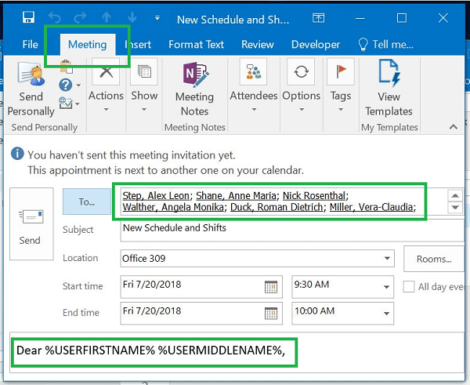
Task: Select recipient Duck, Roman Dietrich
Action: 277,207
